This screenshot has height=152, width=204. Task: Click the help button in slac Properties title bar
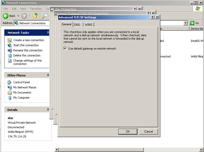point(135,9)
